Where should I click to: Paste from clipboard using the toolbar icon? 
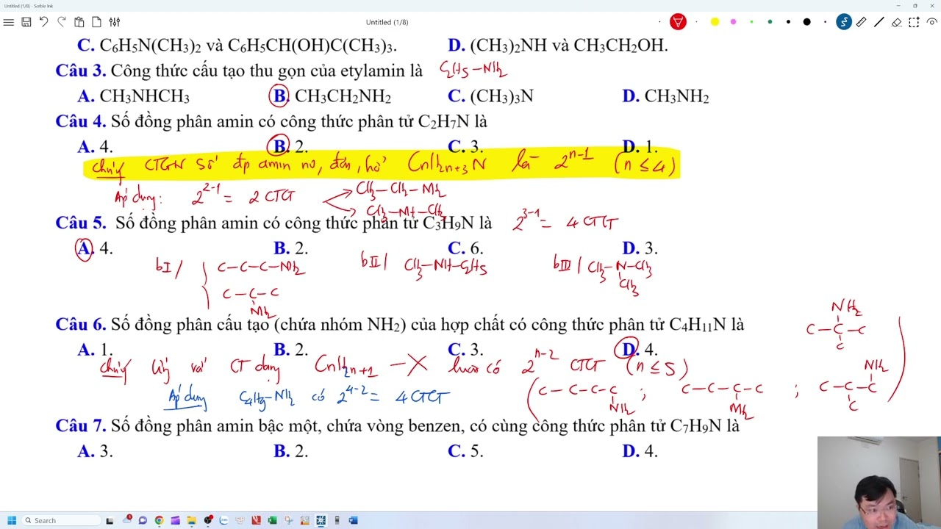[79, 22]
